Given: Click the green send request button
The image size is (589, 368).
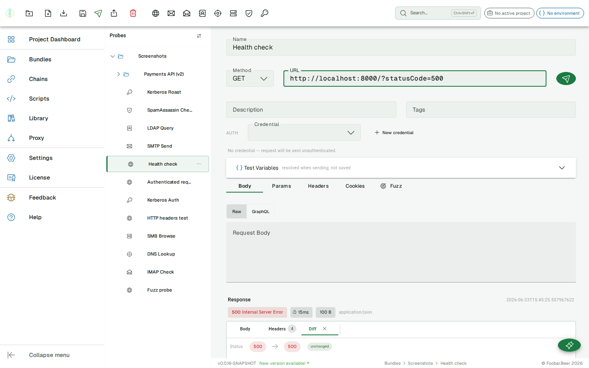Looking at the screenshot, I should coord(566,79).
